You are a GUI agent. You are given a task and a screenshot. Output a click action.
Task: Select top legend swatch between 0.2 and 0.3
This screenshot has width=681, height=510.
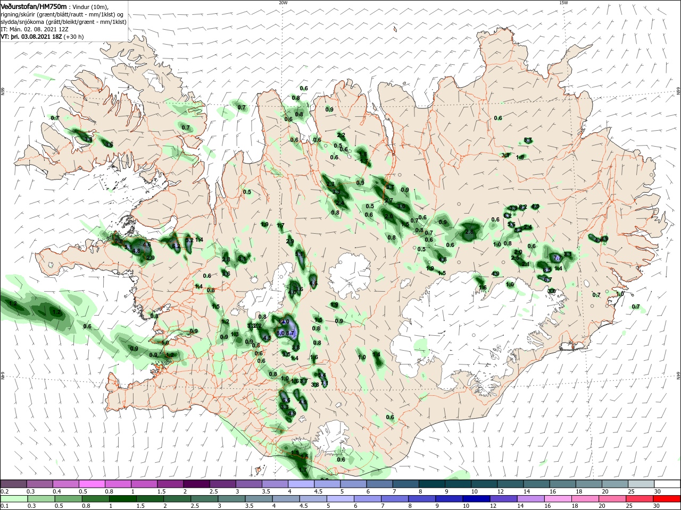[x=13, y=483]
